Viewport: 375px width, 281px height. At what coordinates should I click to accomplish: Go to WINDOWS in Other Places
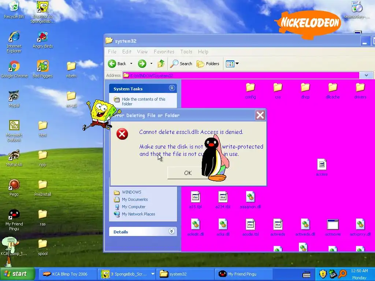[128, 192]
